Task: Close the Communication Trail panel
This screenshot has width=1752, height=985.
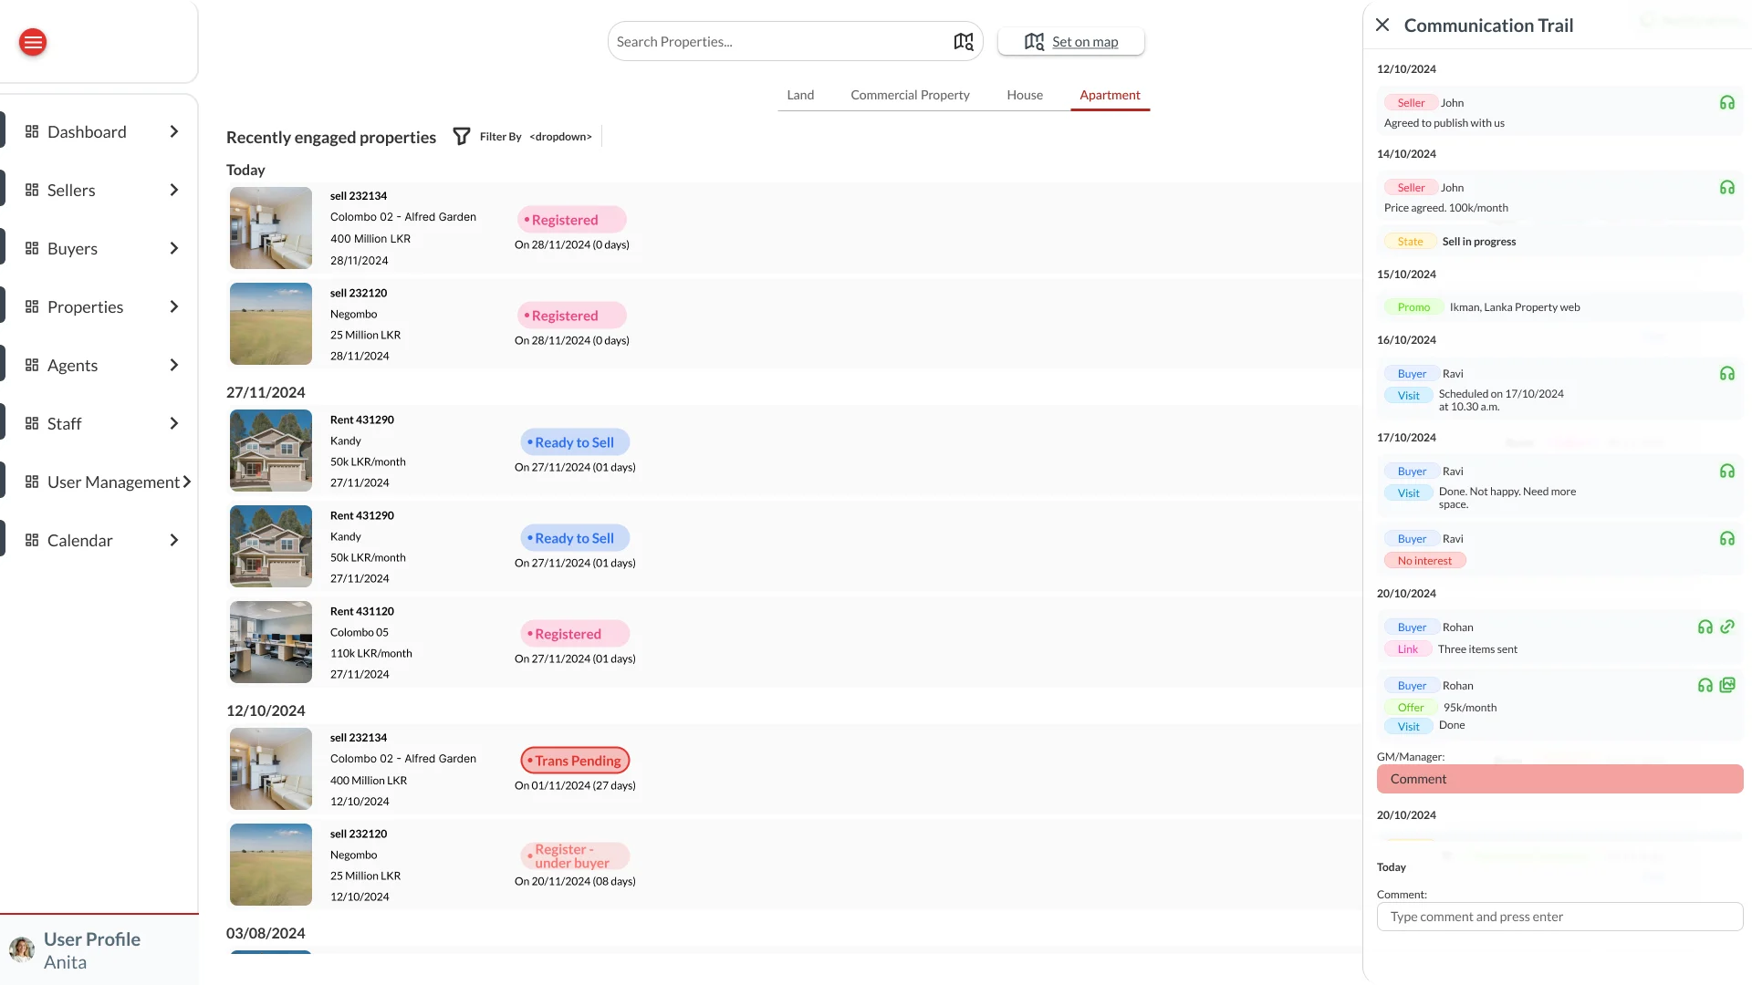Action: pos(1382,26)
